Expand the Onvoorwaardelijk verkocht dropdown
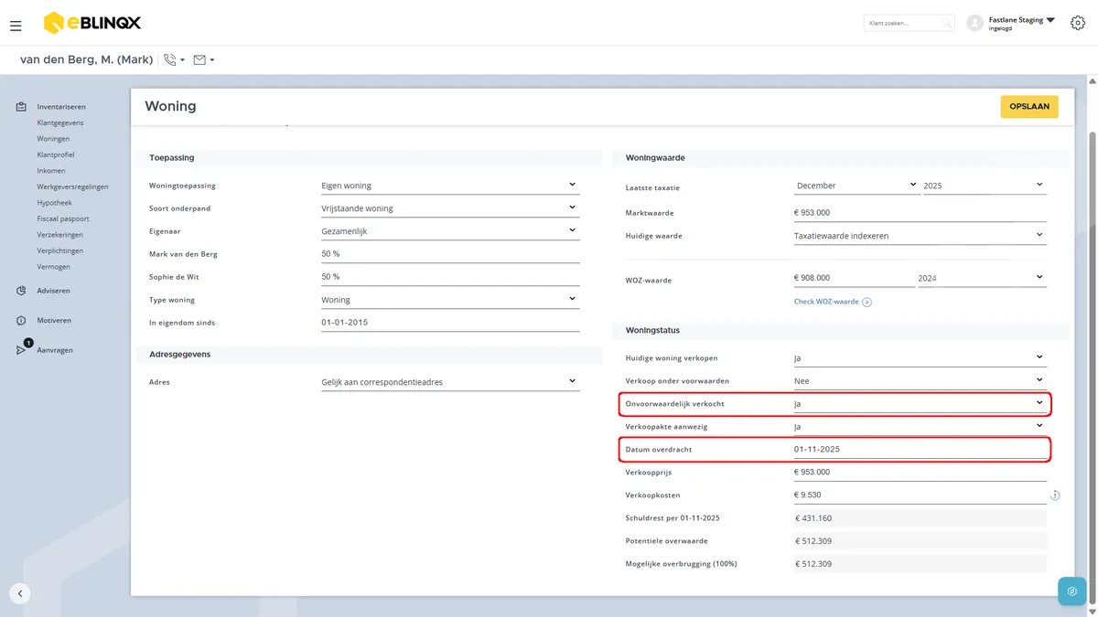 920,403
